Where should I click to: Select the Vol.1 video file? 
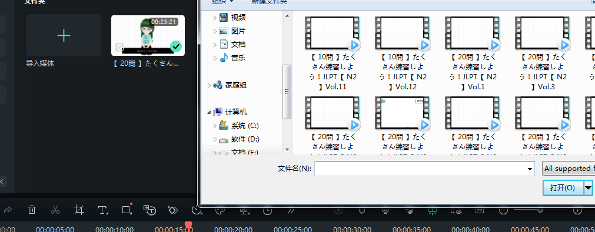tap(473, 53)
